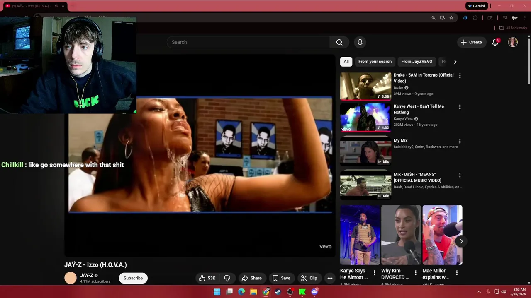Select From your search chip
Image resolution: width=531 pixels, height=298 pixels.
375,62
